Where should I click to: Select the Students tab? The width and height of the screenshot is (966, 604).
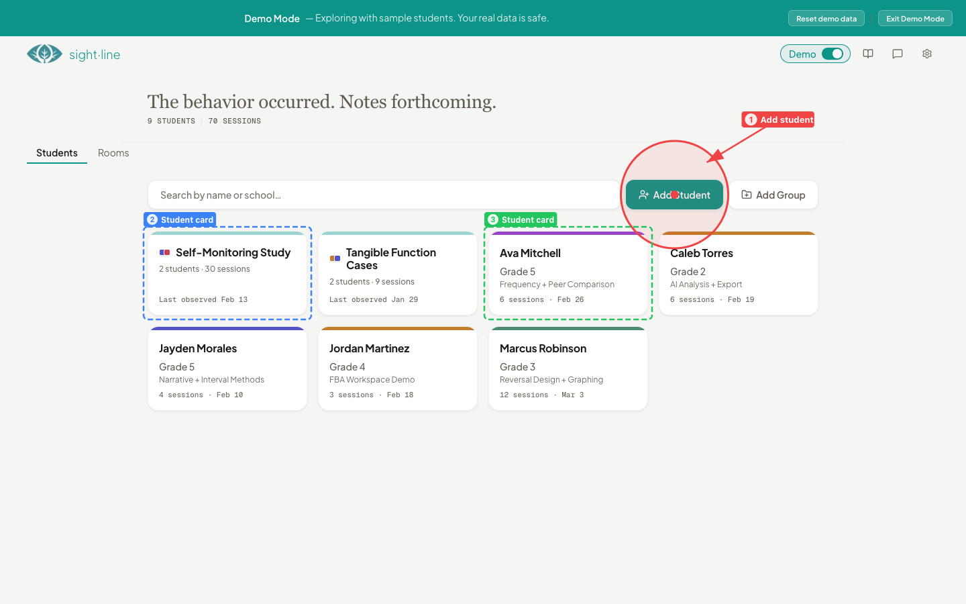click(x=56, y=153)
